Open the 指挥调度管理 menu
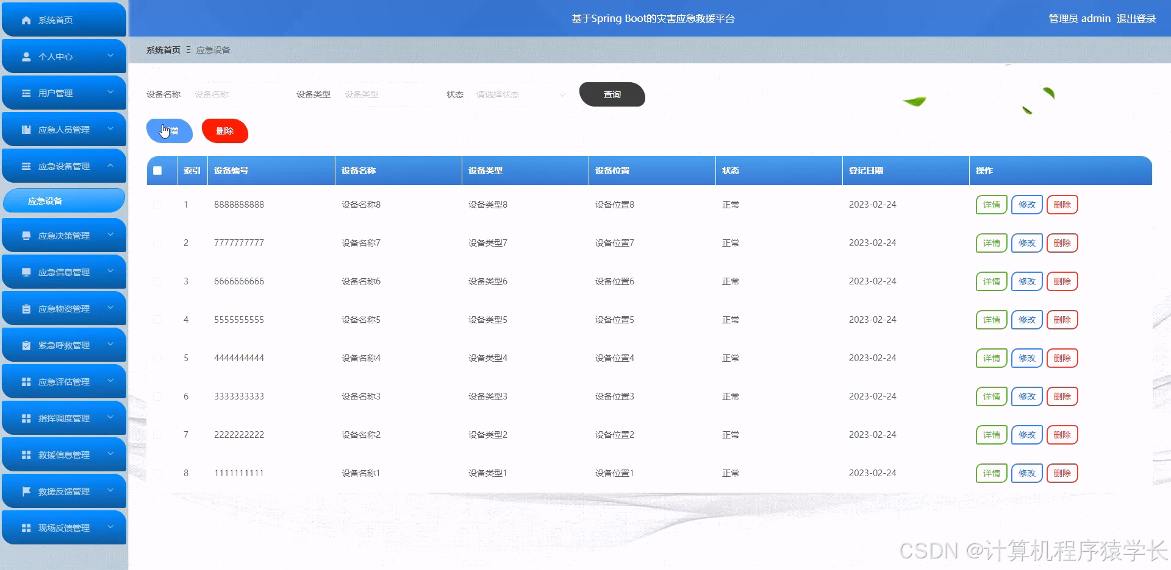The image size is (1171, 570). click(64, 418)
